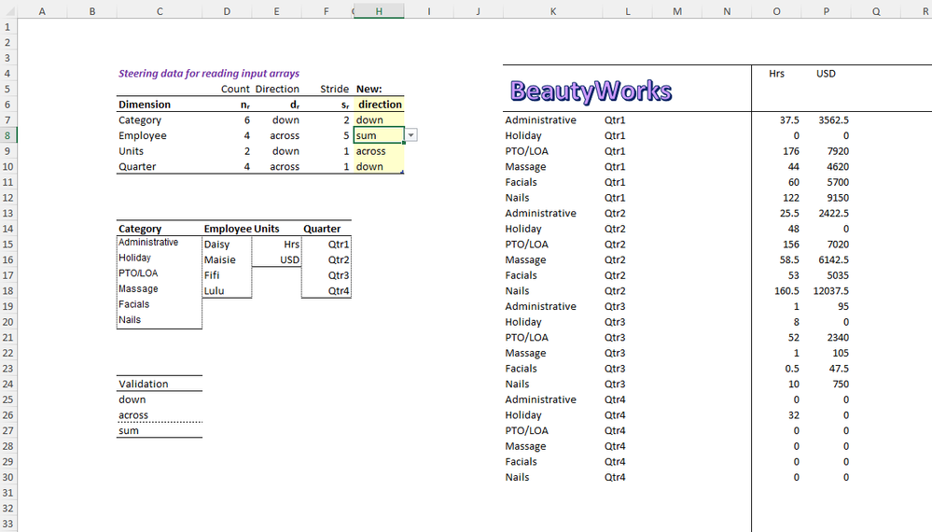Select 'Nails' label in the Qtr4 row
Image resolution: width=932 pixels, height=532 pixels.
[x=517, y=477]
